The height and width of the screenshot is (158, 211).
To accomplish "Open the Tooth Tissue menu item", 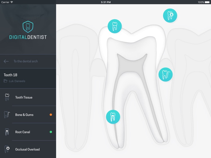I will 28,97.
